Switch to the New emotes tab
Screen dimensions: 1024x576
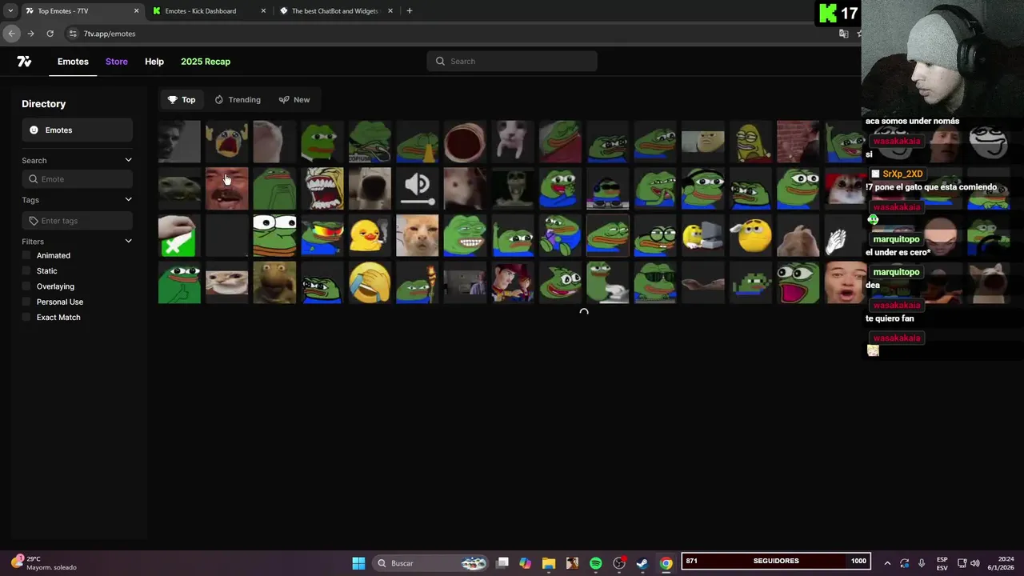tap(294, 100)
